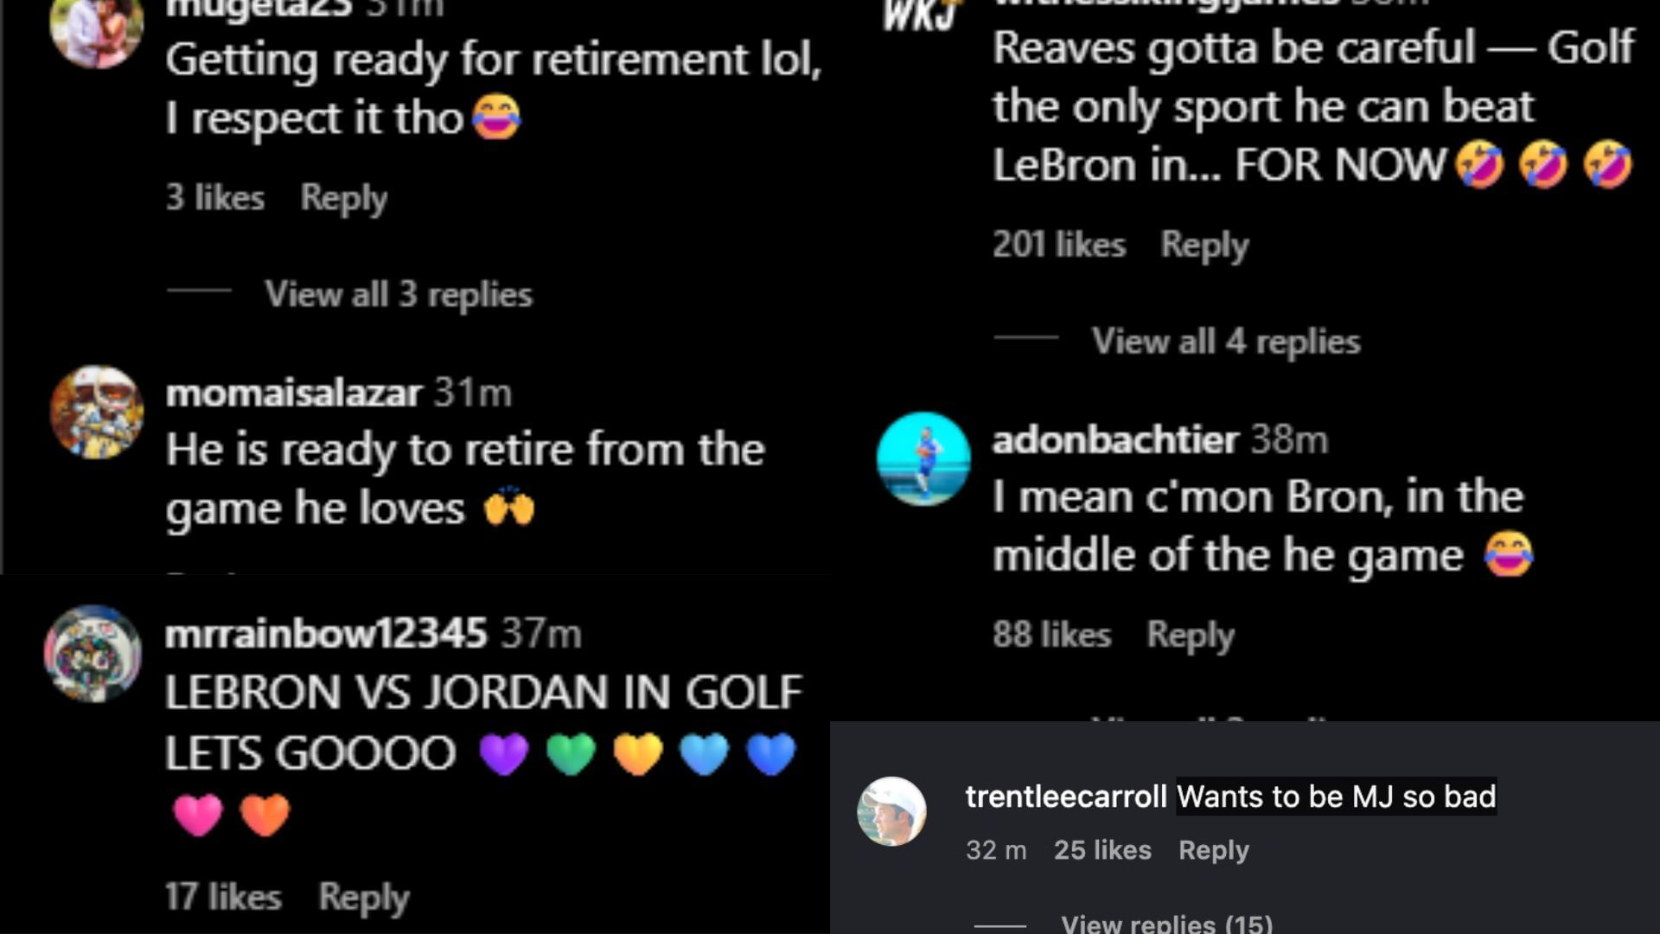Screen dimensions: 1660x934
Task: Open the momaisalazar username link
Action: (294, 393)
